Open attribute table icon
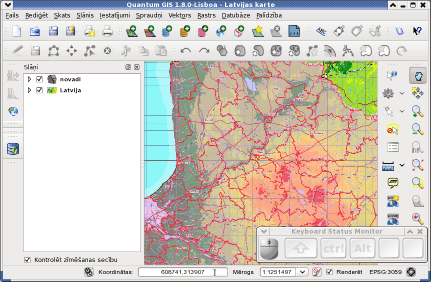Image resolution: width=431 pixels, height=282 pixels. pyautogui.click(x=393, y=147)
